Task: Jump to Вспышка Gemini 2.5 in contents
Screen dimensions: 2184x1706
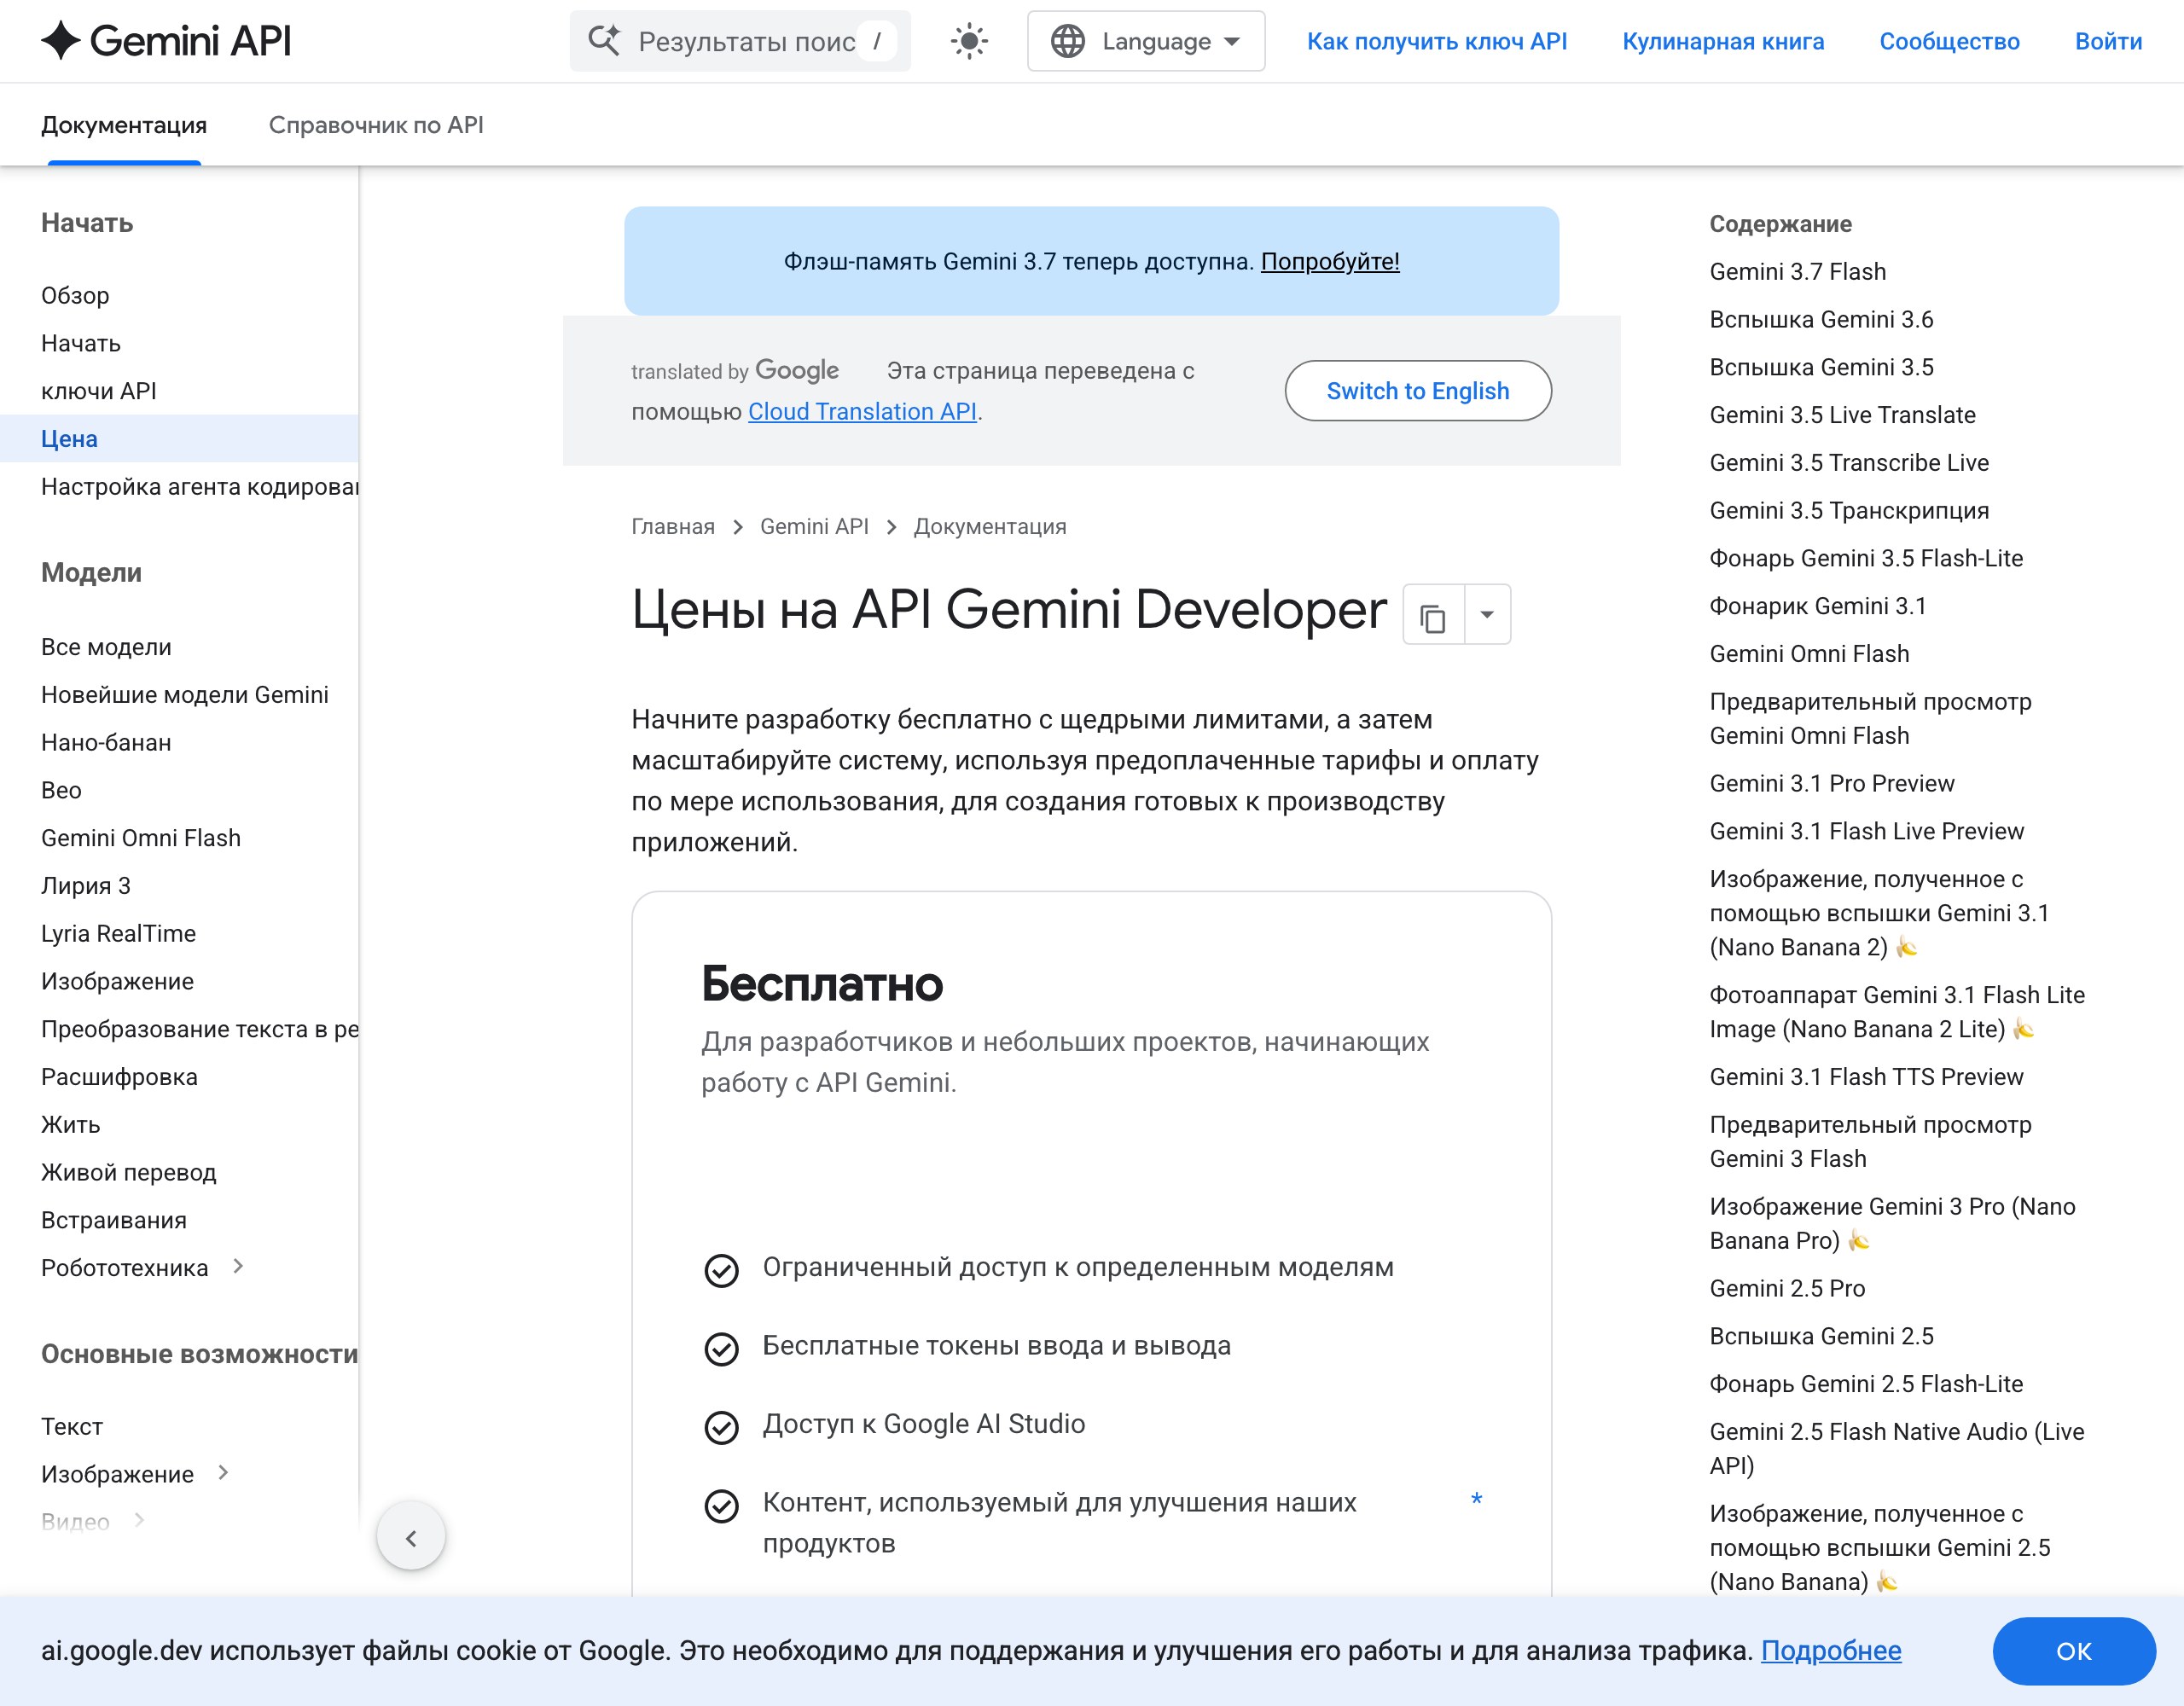Action: click(1821, 1337)
